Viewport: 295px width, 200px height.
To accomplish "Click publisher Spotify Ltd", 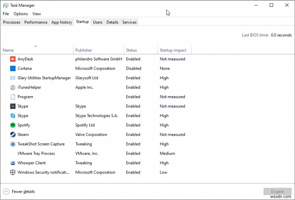I will click(x=85, y=125).
